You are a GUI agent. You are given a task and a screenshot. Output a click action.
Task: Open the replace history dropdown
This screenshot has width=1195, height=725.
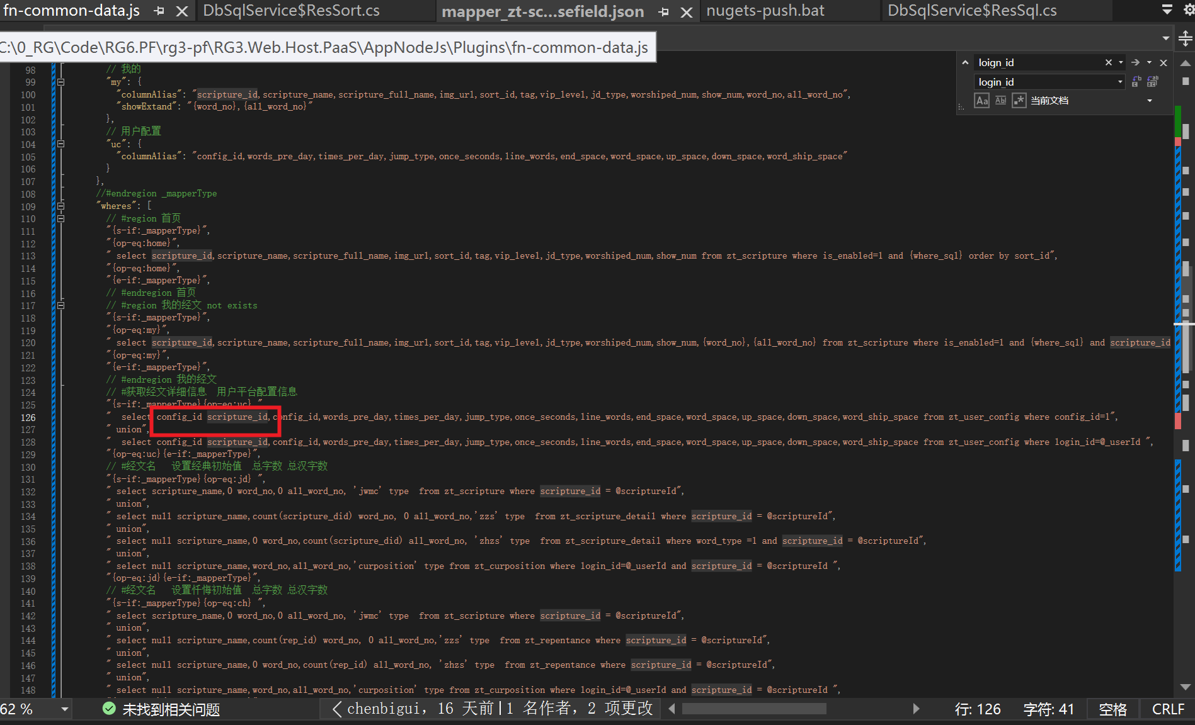click(1120, 82)
